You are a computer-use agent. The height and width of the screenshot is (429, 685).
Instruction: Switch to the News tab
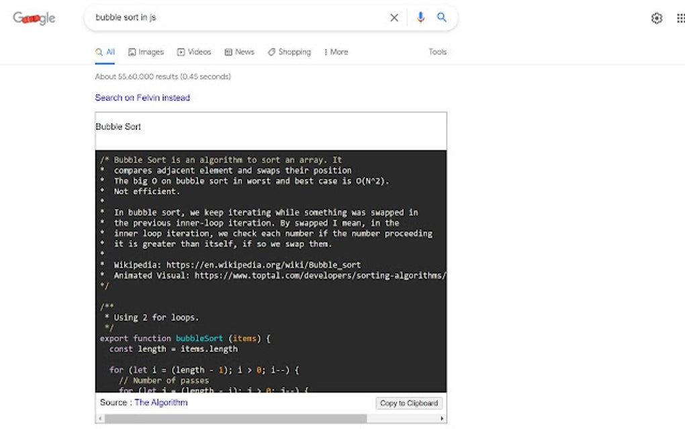tap(239, 52)
